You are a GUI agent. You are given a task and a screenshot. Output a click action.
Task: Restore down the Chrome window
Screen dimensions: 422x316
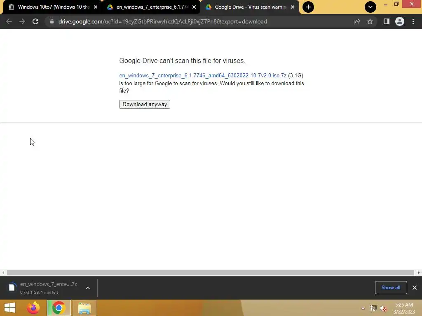pos(396,4)
